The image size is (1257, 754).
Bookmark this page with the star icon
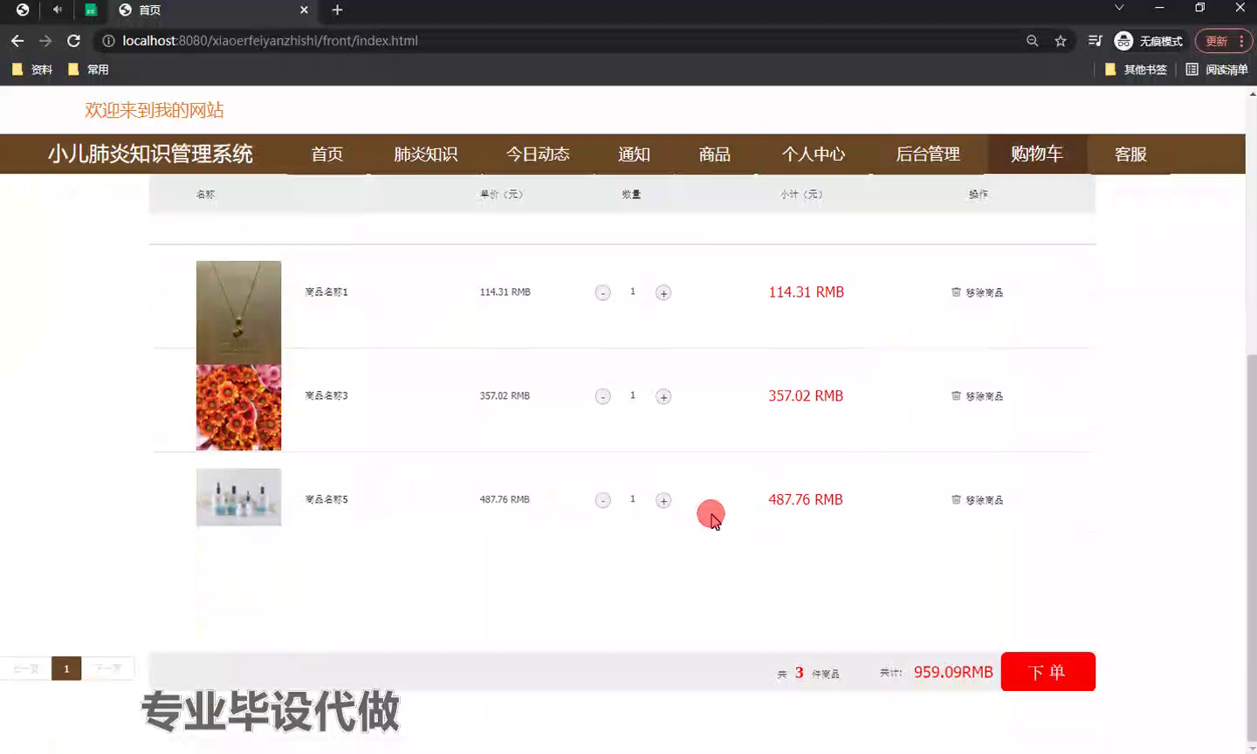pos(1061,41)
